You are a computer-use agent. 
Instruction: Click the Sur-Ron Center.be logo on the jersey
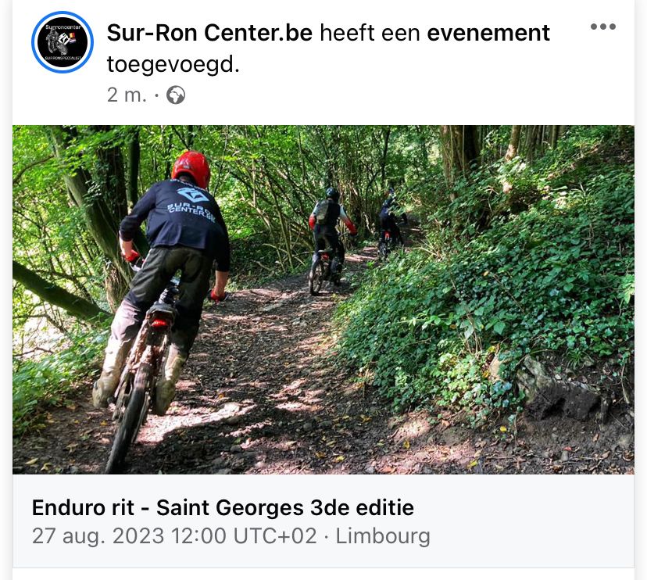pyautogui.click(x=192, y=203)
